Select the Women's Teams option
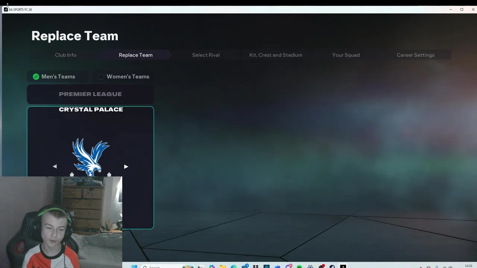 [123, 77]
